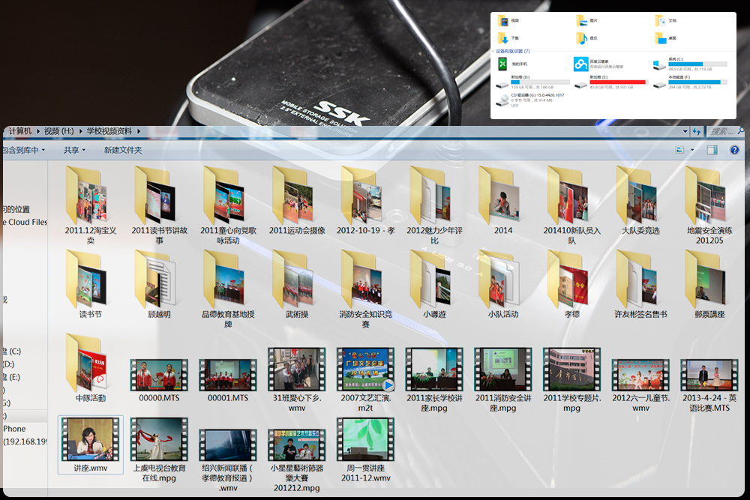Click the refresh icon beside address bar
The image size is (750, 500).
pos(697,131)
